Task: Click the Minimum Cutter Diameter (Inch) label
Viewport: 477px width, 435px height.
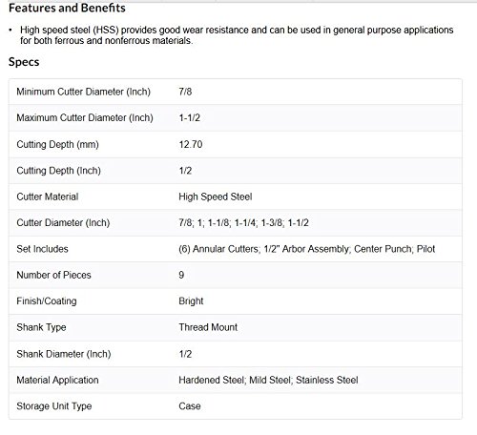Action: (83, 92)
